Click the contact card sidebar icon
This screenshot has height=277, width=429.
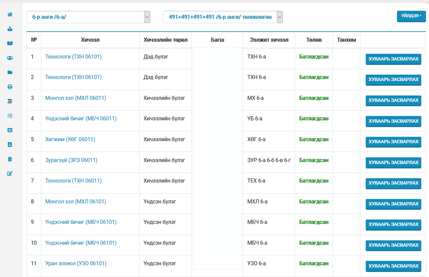[10, 145]
